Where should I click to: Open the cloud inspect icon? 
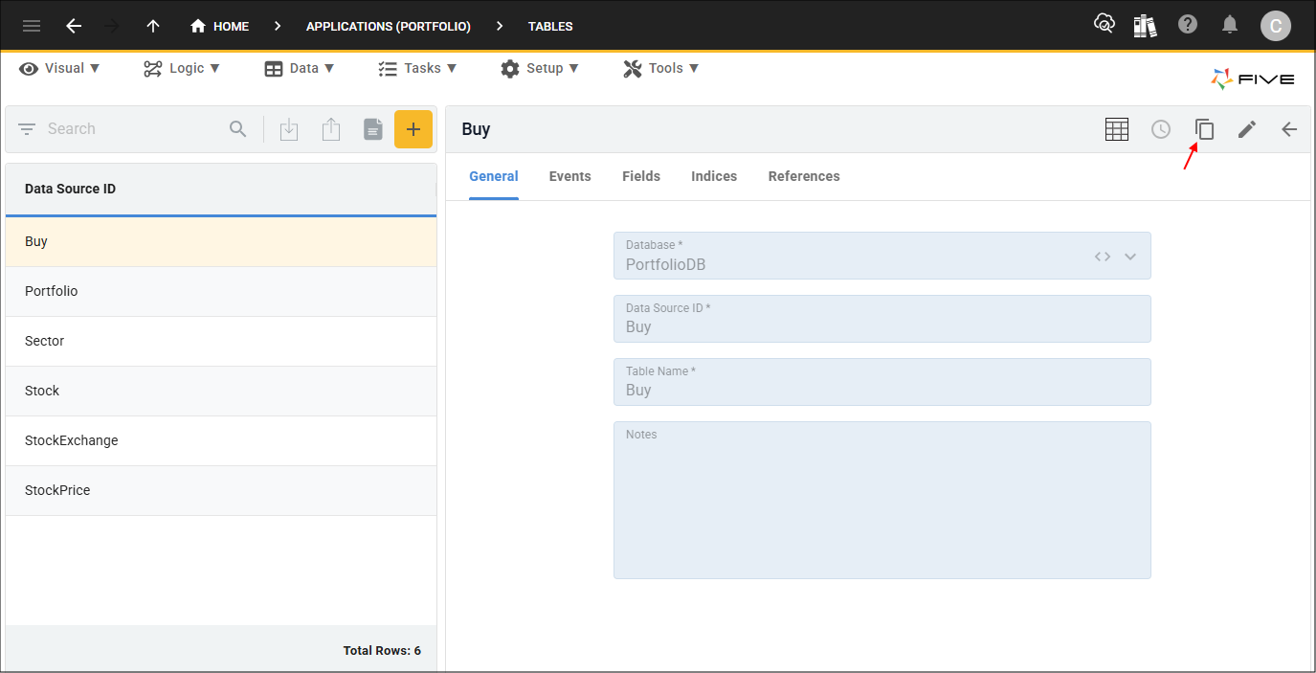coord(1104,25)
